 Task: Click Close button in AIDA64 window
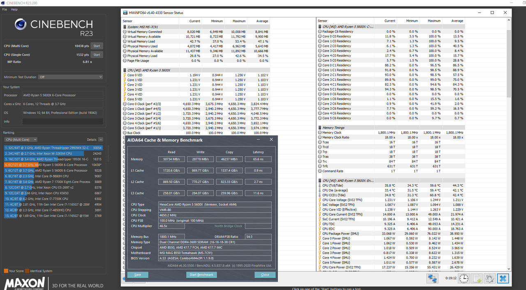coord(265,275)
